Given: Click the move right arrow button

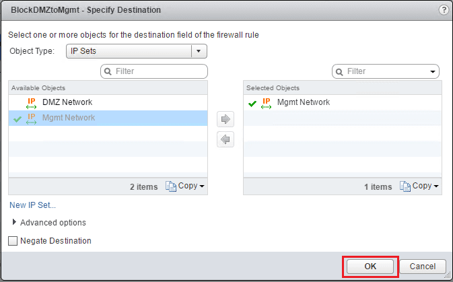Looking at the screenshot, I should pos(225,119).
